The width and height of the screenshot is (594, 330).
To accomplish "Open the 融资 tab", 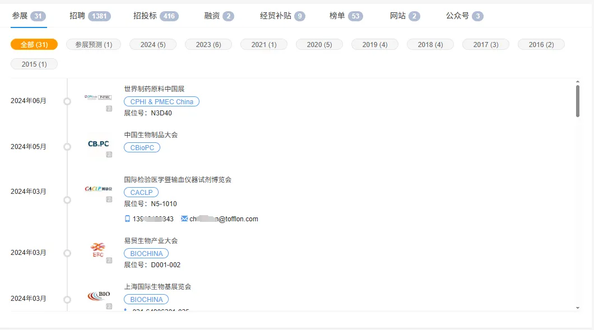I will (x=219, y=16).
